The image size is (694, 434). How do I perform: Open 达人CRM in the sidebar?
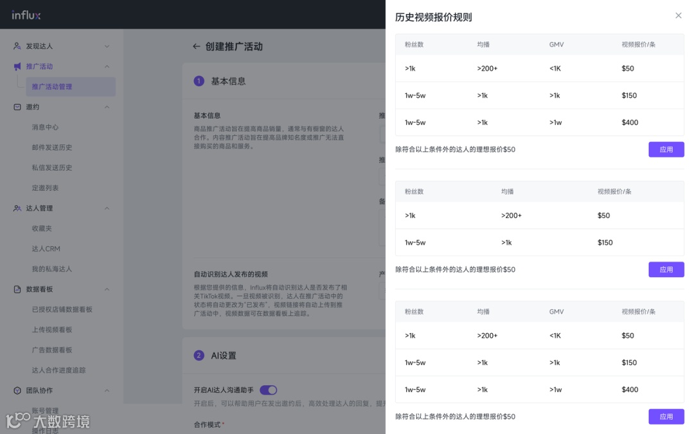tap(46, 249)
